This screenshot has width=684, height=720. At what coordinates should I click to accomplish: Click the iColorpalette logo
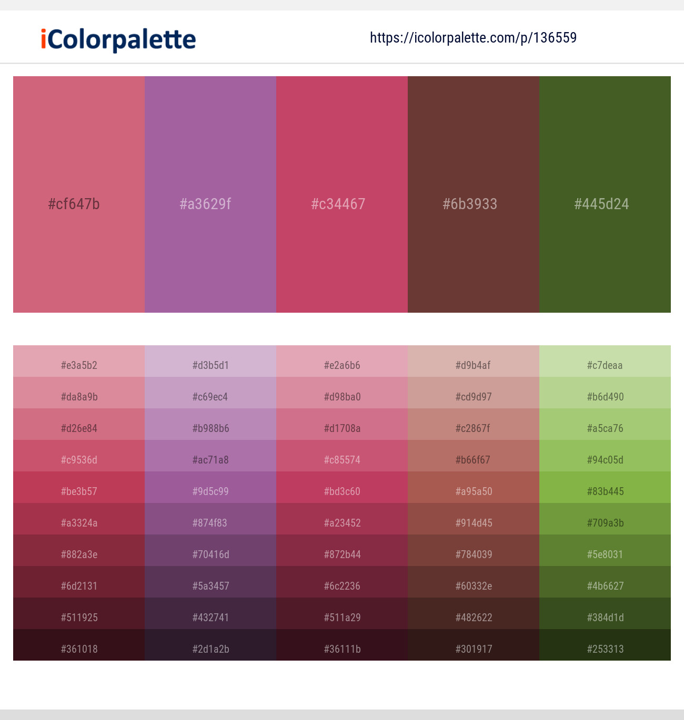118,39
